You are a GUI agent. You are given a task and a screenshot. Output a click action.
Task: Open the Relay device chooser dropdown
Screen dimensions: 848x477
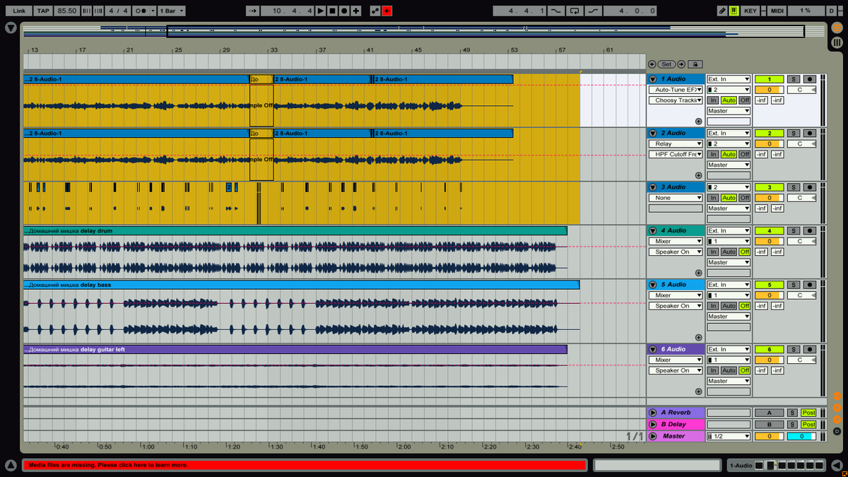676,143
